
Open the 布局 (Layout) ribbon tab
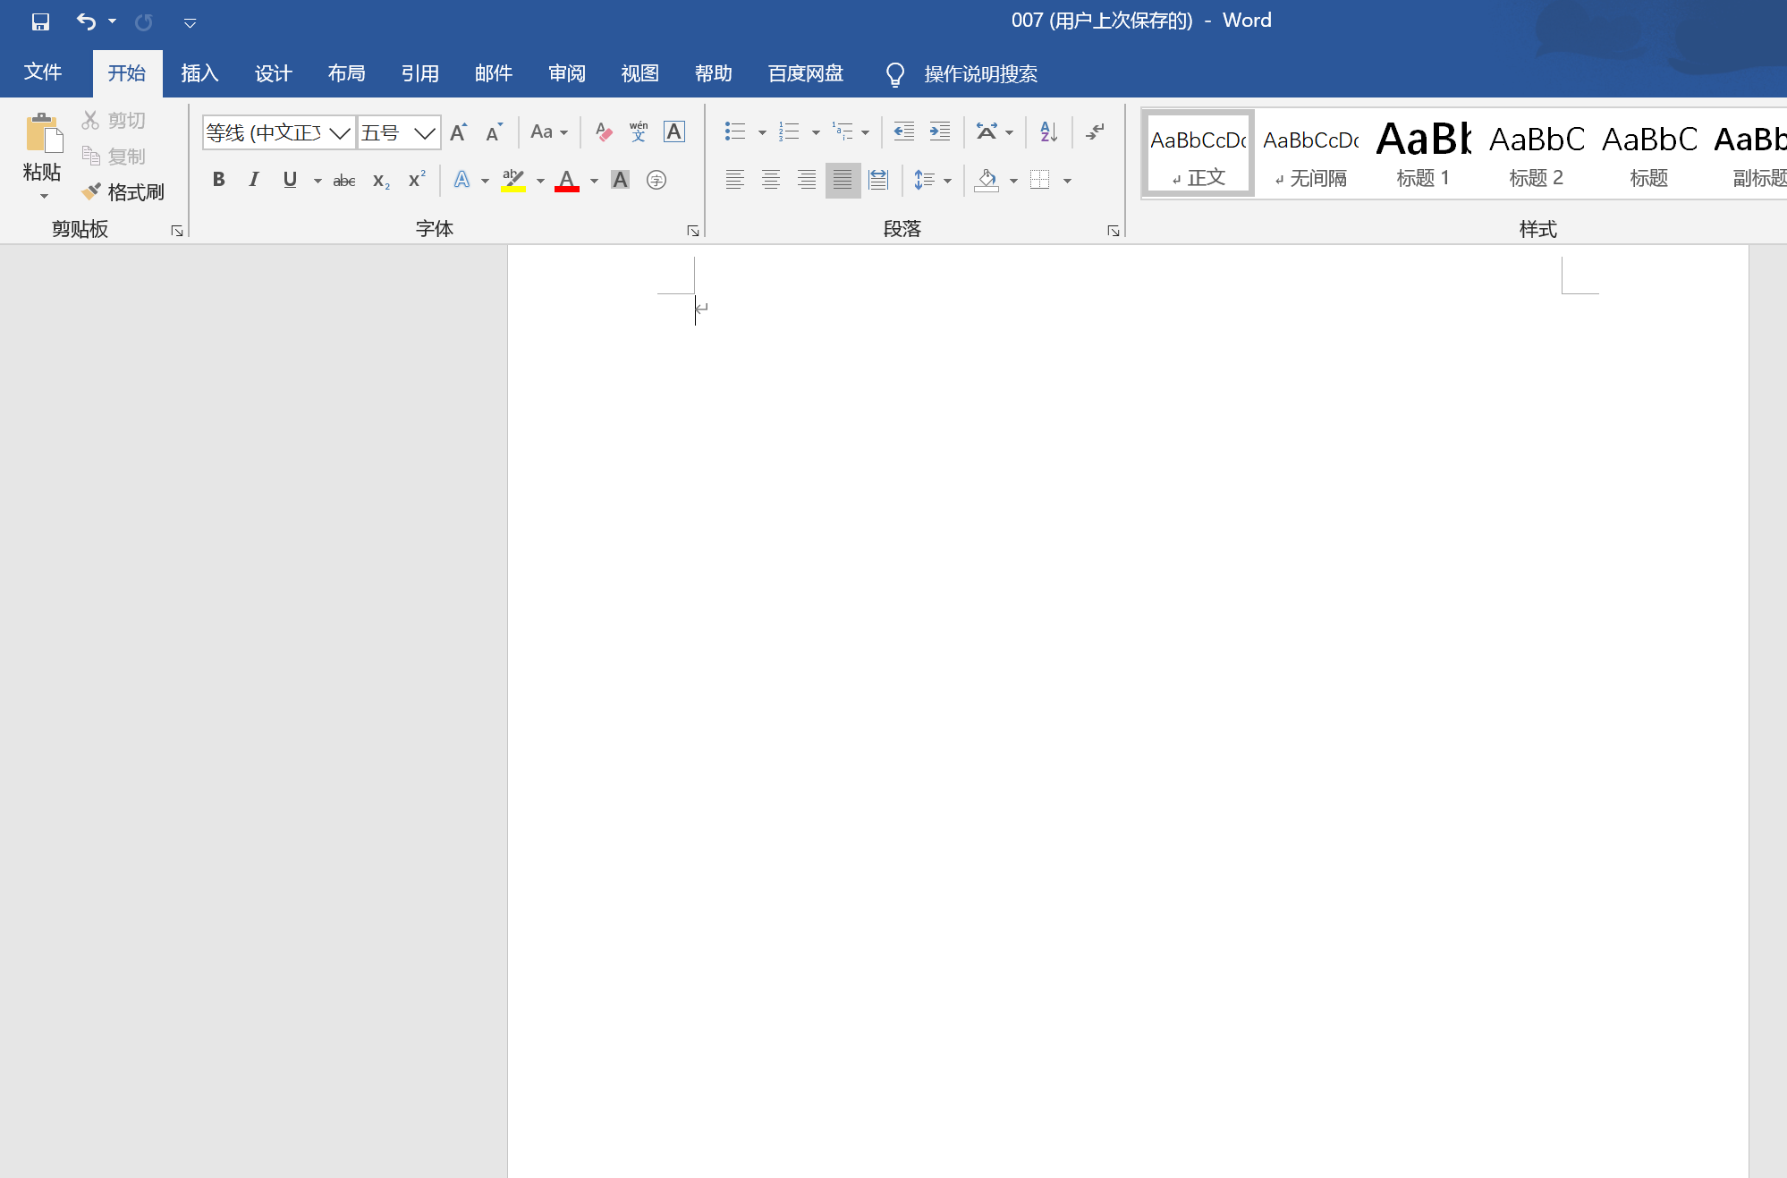[346, 73]
